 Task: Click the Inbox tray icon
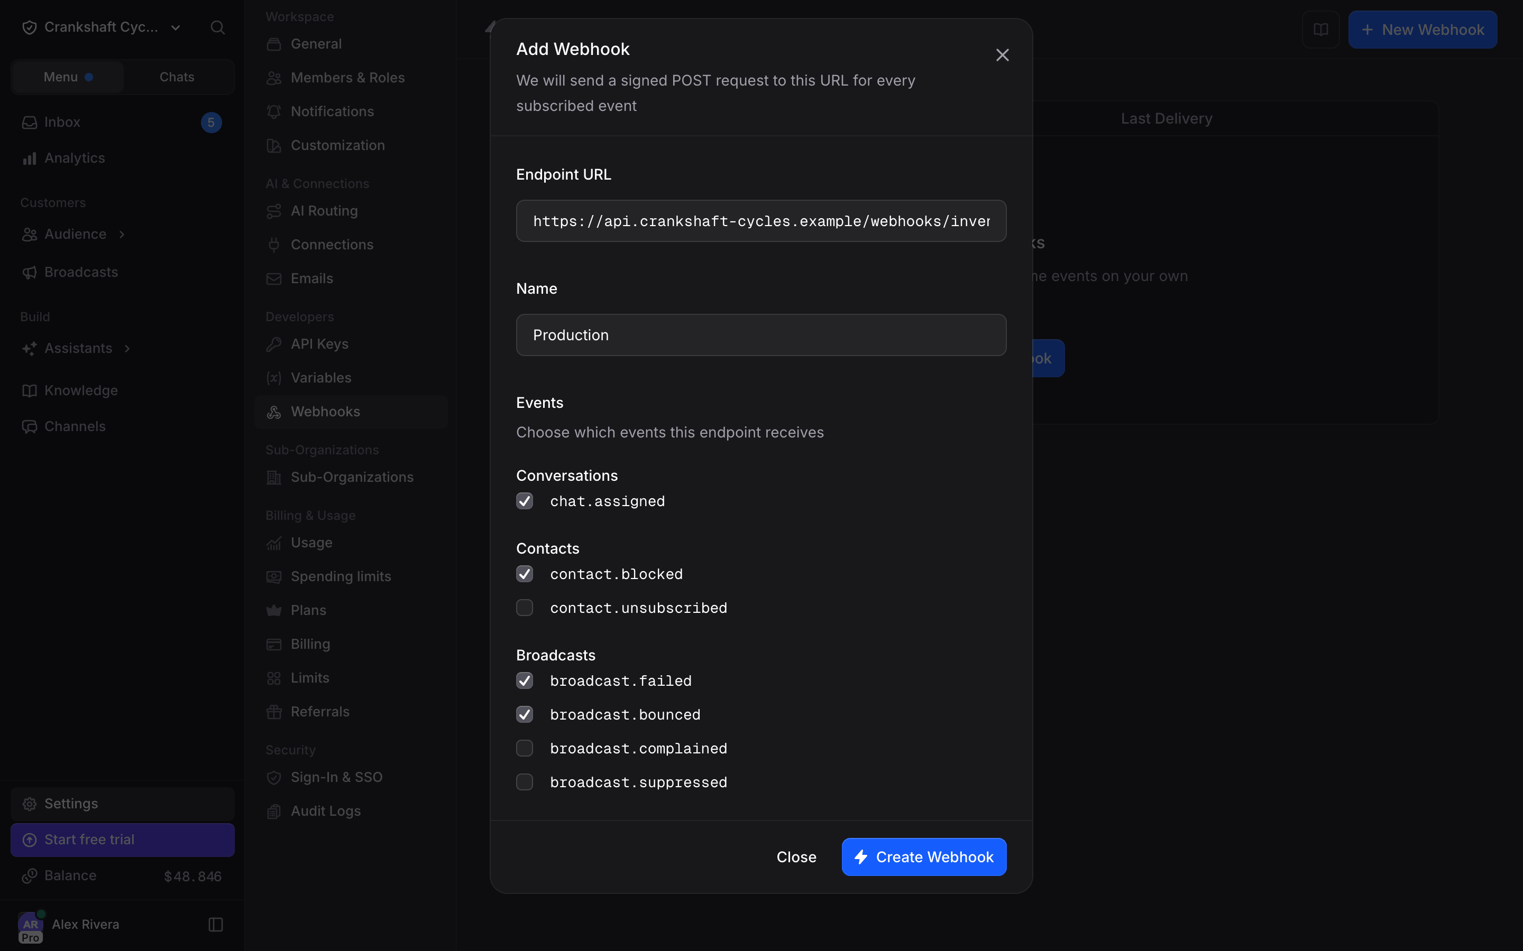(29, 122)
